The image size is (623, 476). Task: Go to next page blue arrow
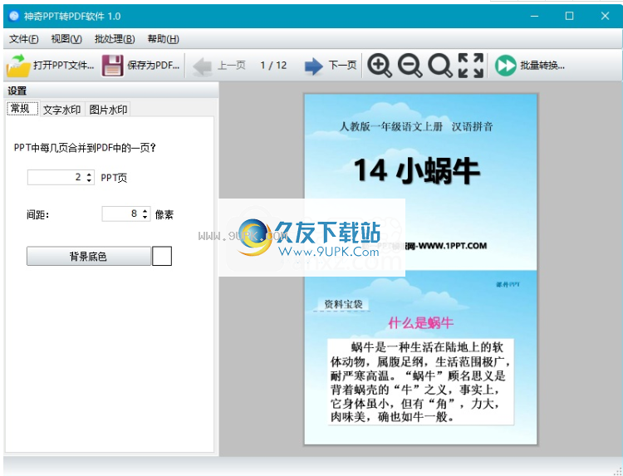coord(314,66)
